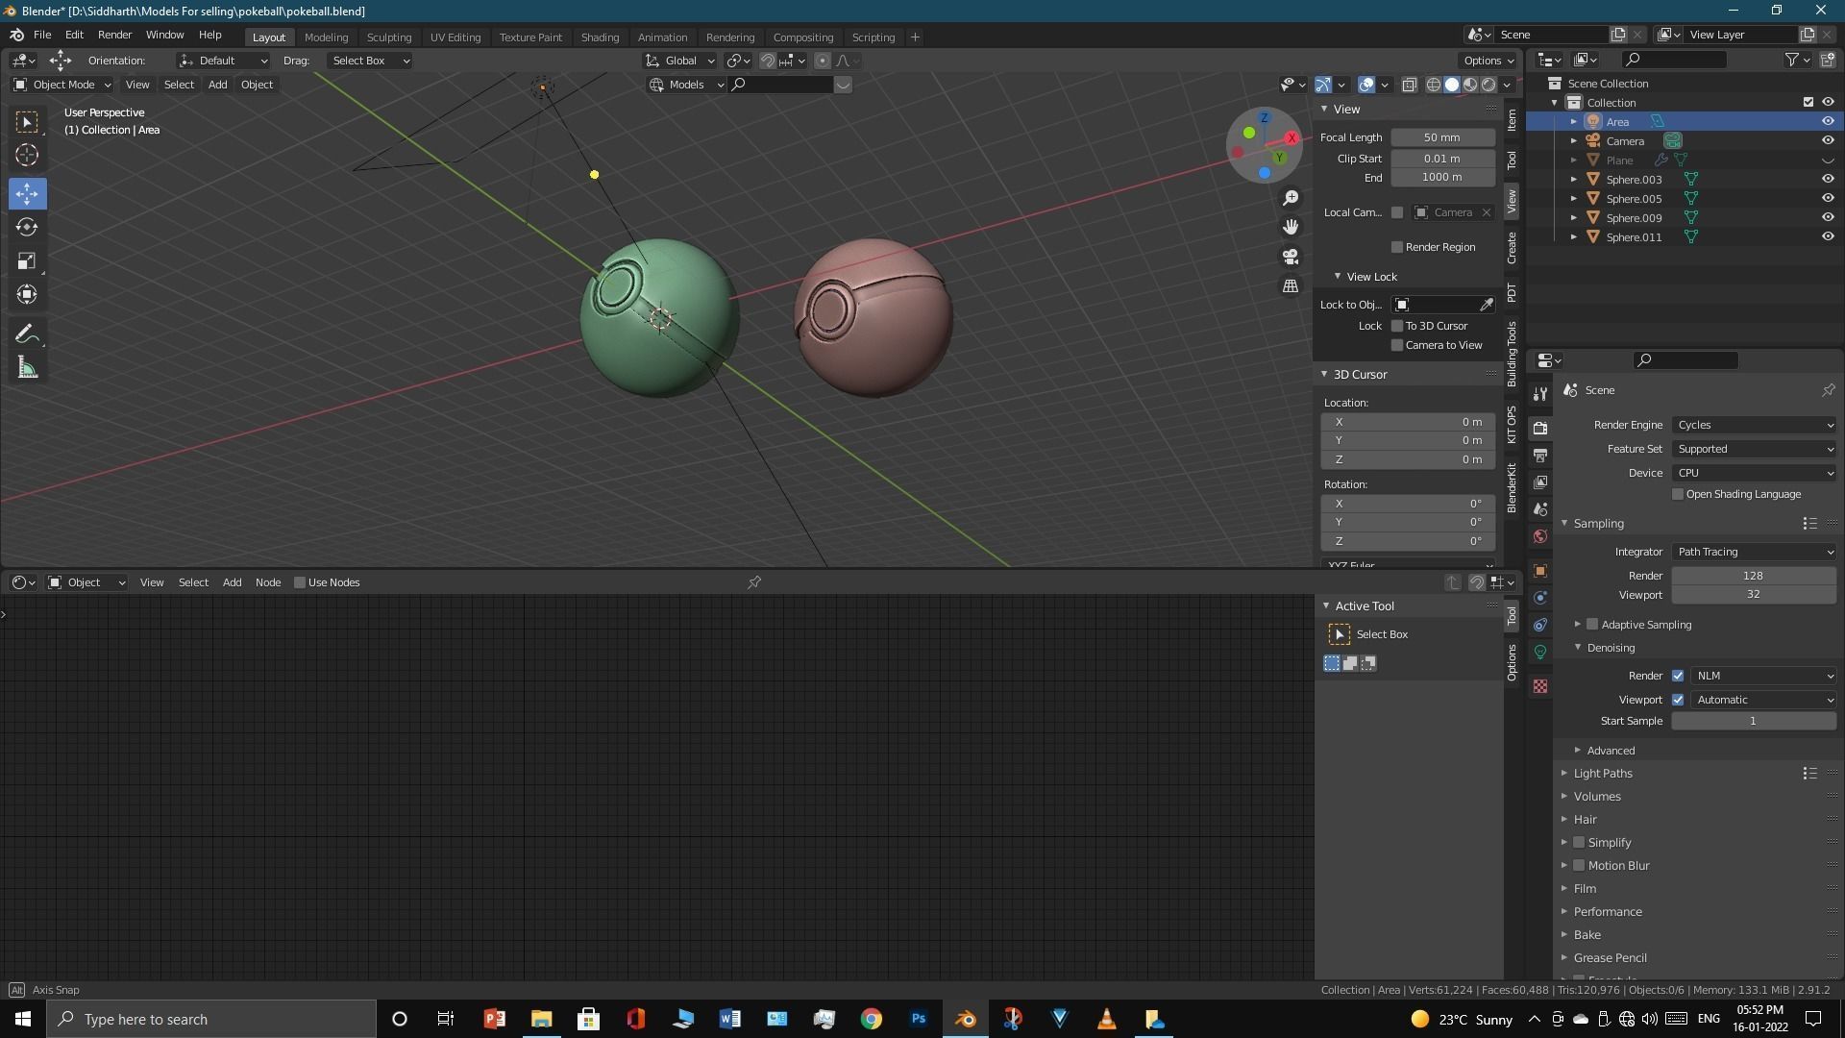1845x1038 pixels.
Task: Enable Render Region checkbox
Action: click(x=1397, y=247)
